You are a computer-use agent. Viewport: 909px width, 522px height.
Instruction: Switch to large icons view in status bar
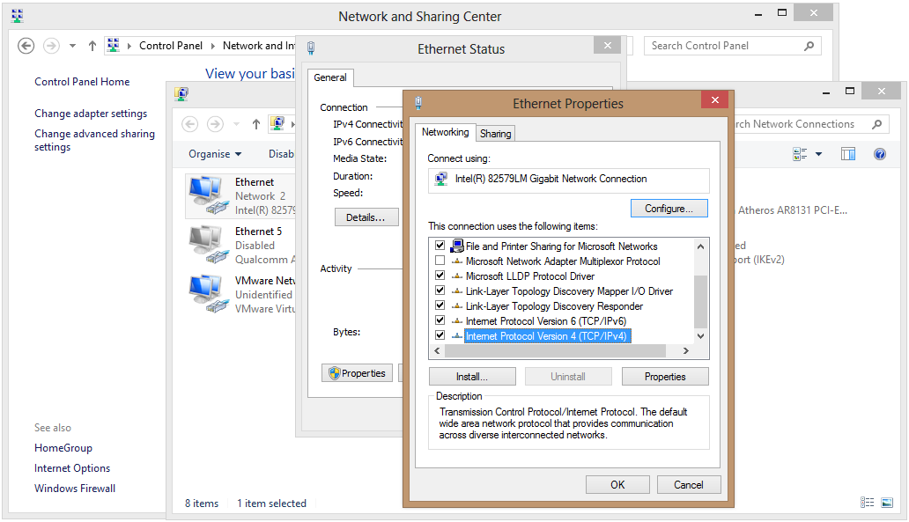(x=887, y=503)
